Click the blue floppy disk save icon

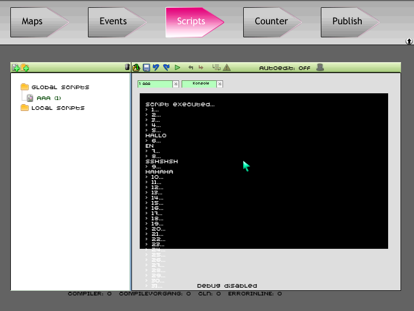tap(146, 68)
